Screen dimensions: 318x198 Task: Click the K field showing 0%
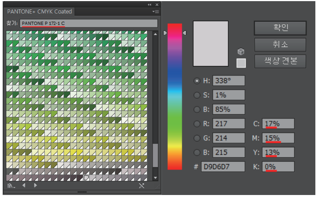coord(278,167)
